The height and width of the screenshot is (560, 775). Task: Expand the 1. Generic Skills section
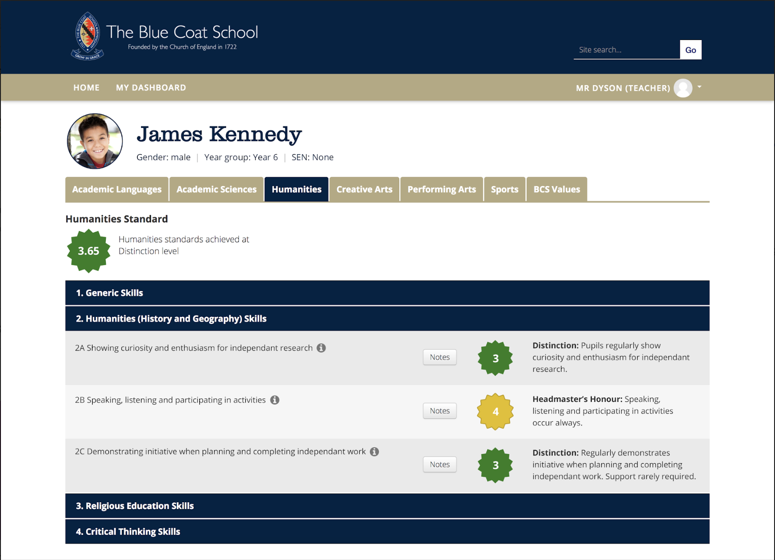point(387,293)
